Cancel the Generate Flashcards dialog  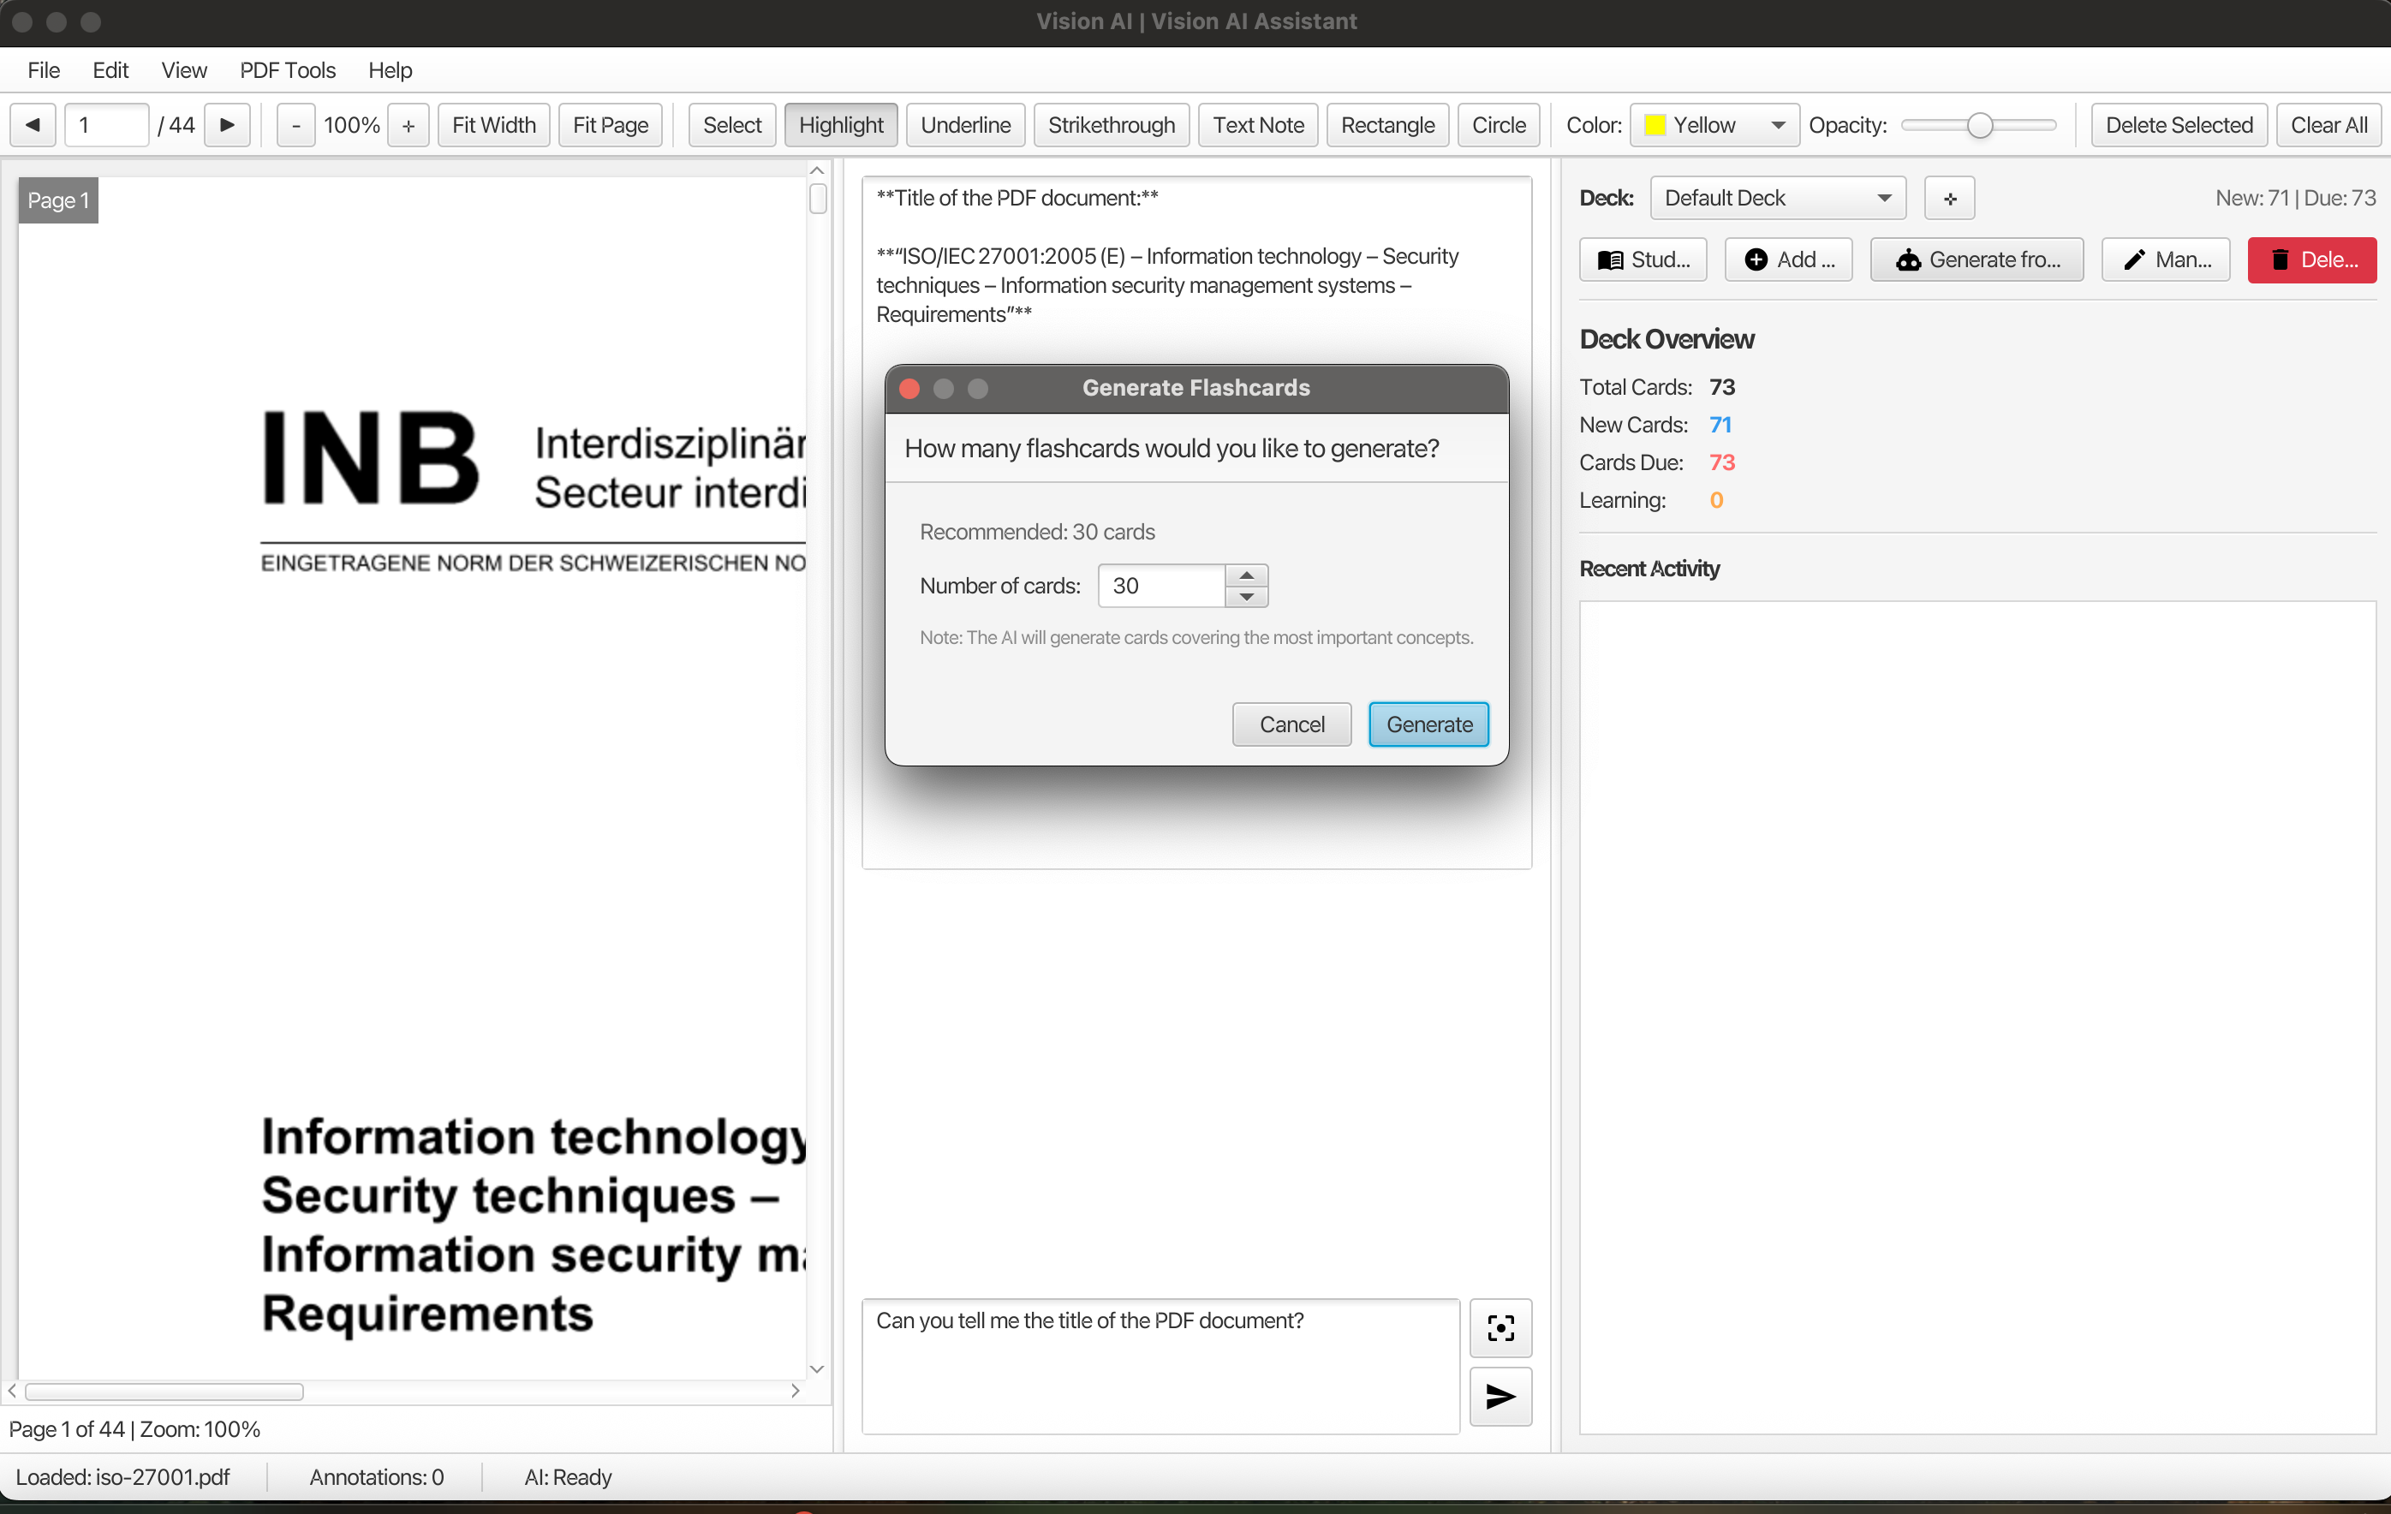tap(1291, 724)
